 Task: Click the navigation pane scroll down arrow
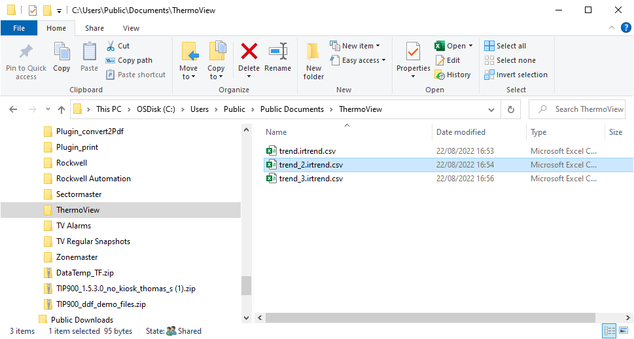pyautogui.click(x=246, y=318)
